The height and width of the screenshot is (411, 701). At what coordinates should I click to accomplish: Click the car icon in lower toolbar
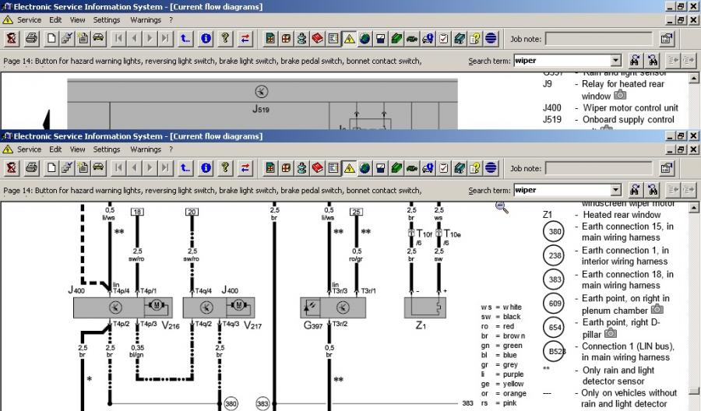tap(99, 167)
